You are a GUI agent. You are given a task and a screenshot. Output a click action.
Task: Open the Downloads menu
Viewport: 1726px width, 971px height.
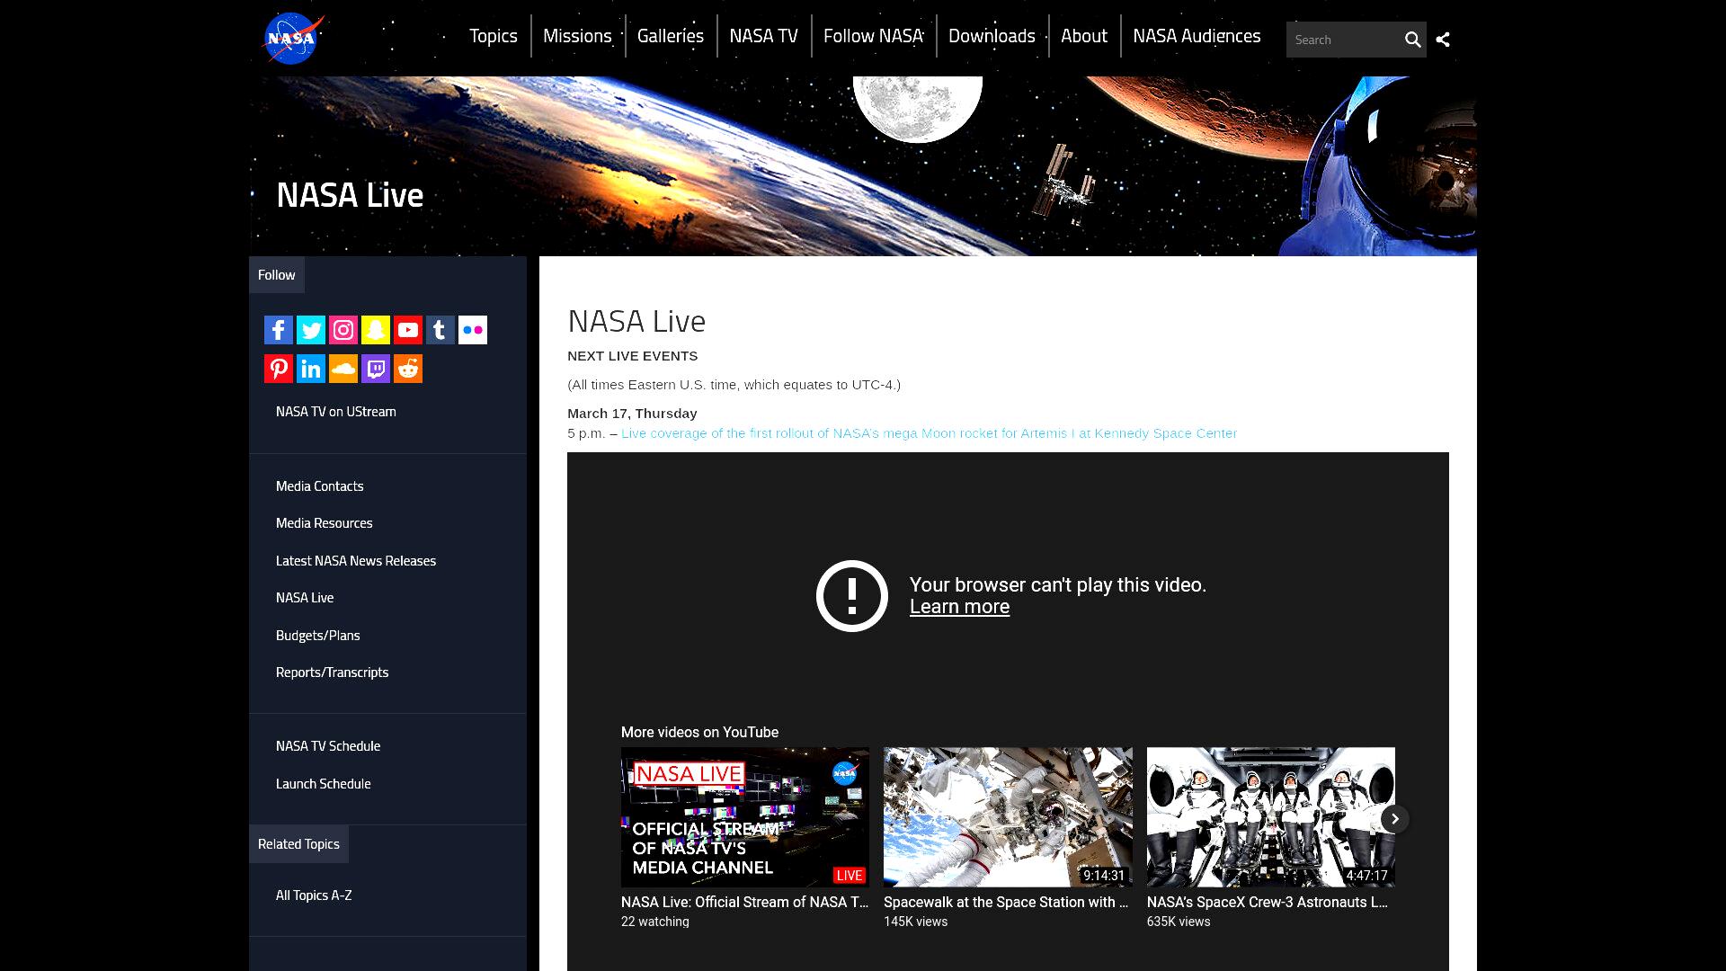pos(992,36)
